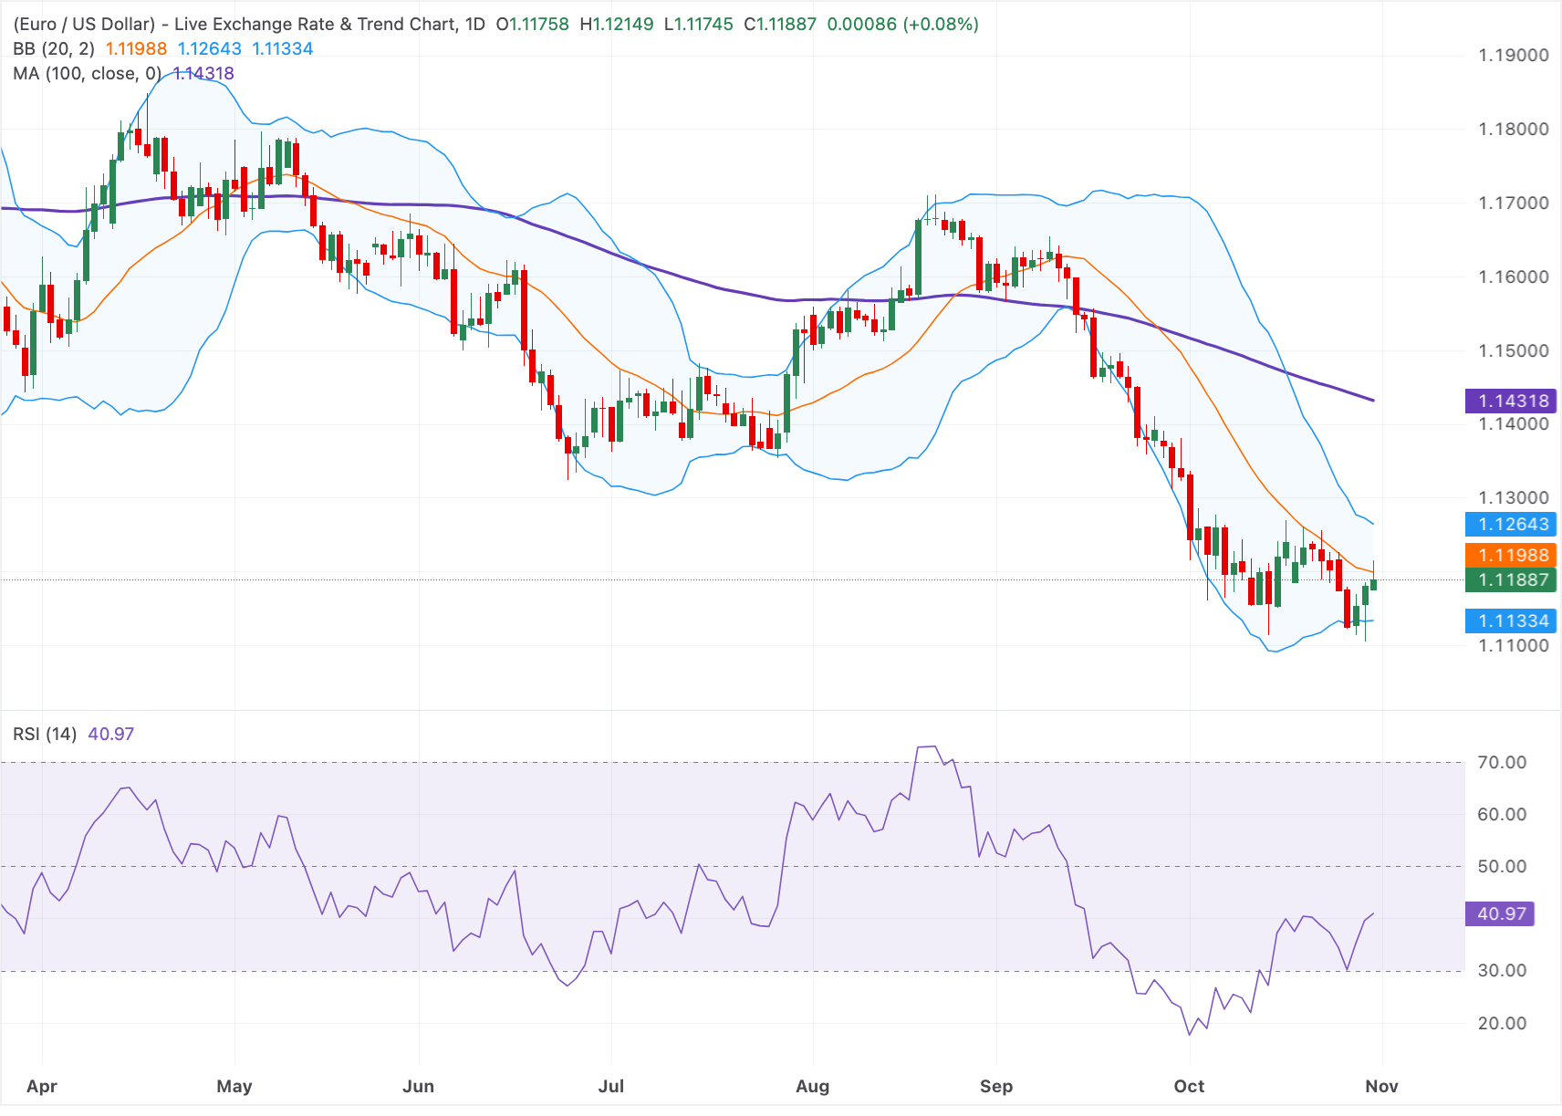The image size is (1562, 1116).
Task: Click the orange 1.11988 value in BB legend
Action: click(x=136, y=48)
